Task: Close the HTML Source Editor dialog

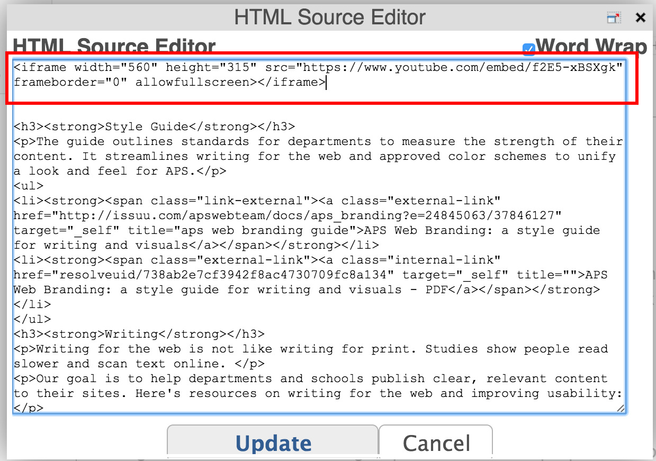Action: pyautogui.click(x=641, y=18)
